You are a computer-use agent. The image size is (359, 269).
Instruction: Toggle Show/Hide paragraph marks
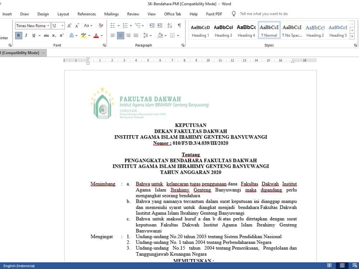[x=179, y=25]
